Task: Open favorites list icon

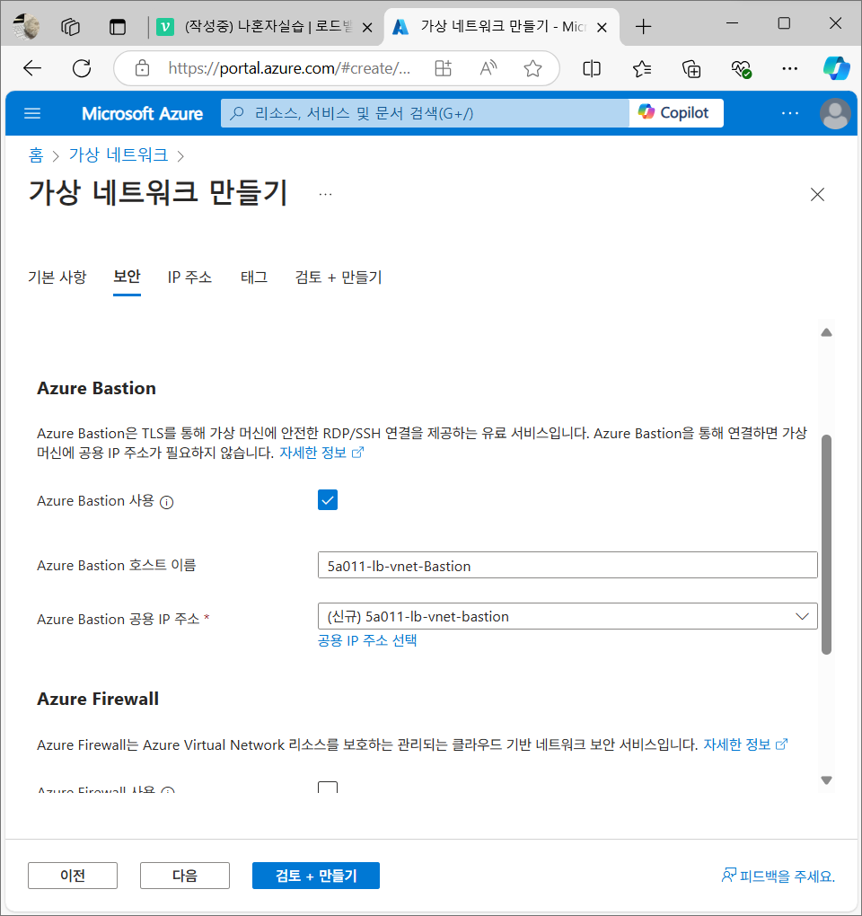Action: tap(642, 69)
